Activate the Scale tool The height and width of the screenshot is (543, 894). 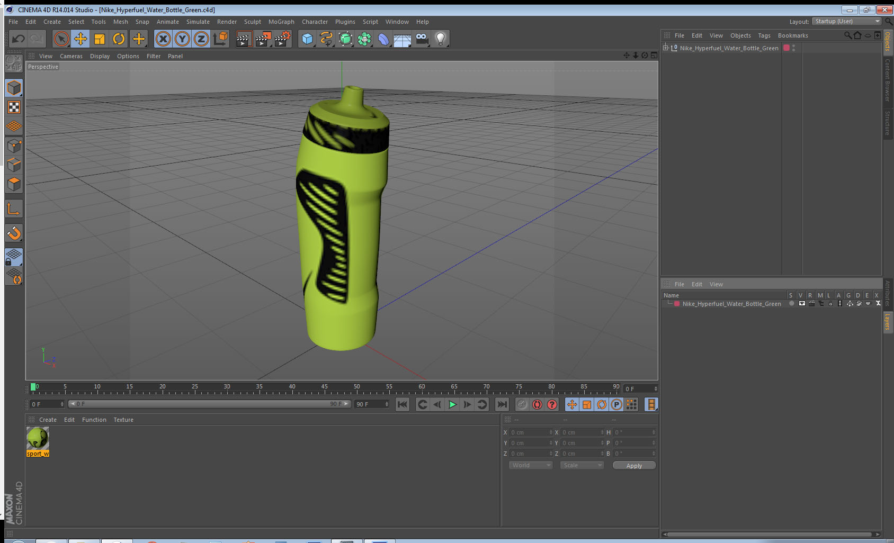pyautogui.click(x=100, y=39)
